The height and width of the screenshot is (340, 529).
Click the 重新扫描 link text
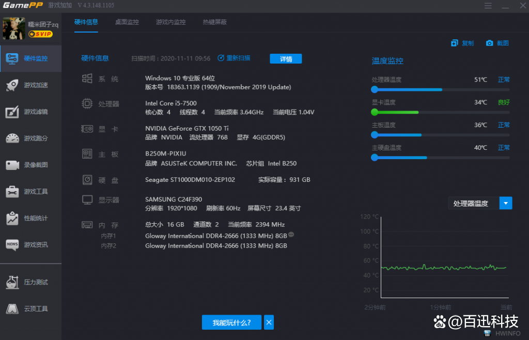238,58
